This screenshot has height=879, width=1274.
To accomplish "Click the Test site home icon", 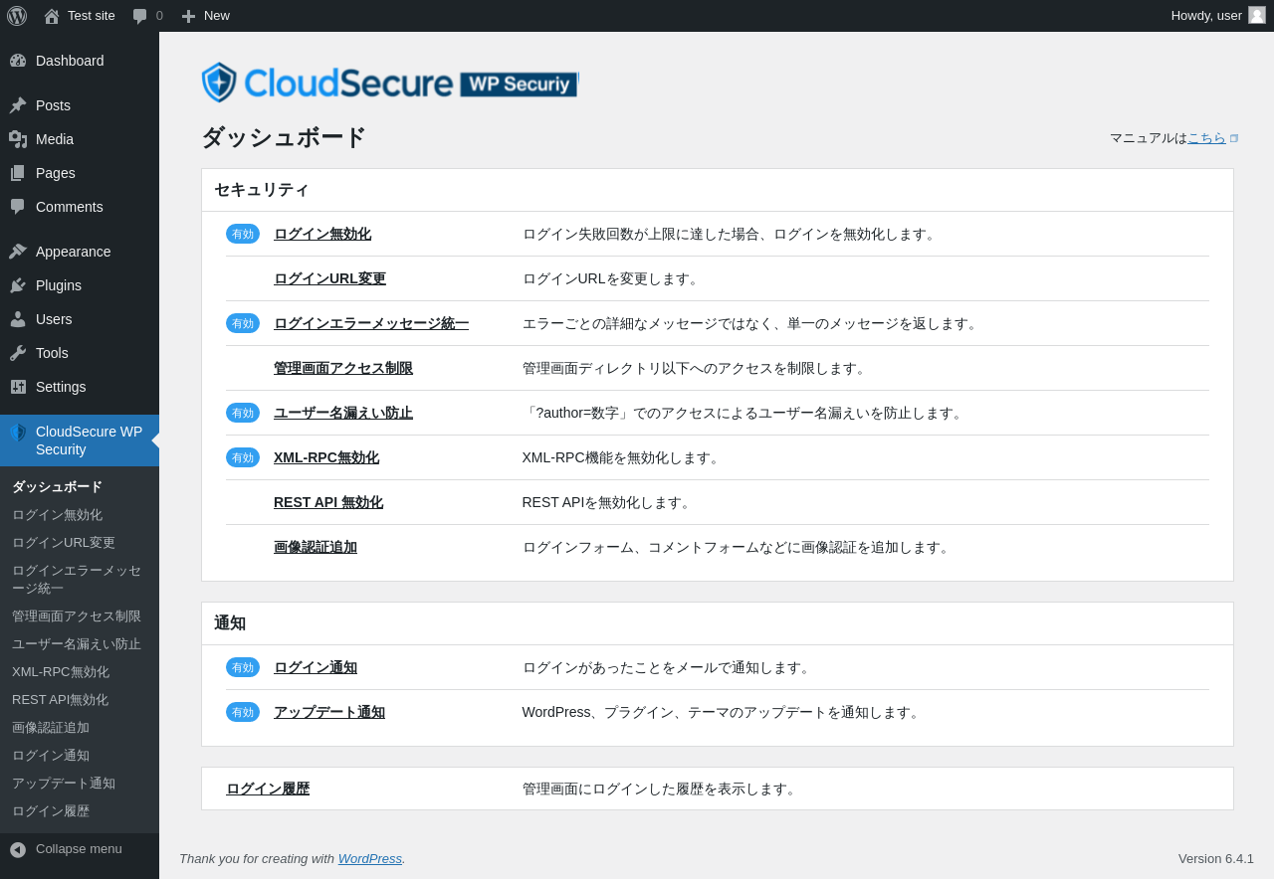I will [52, 16].
